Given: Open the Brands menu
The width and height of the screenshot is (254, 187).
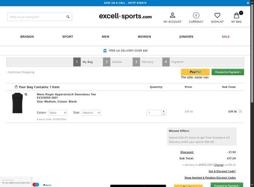Looking at the screenshot, I should click(27, 37).
